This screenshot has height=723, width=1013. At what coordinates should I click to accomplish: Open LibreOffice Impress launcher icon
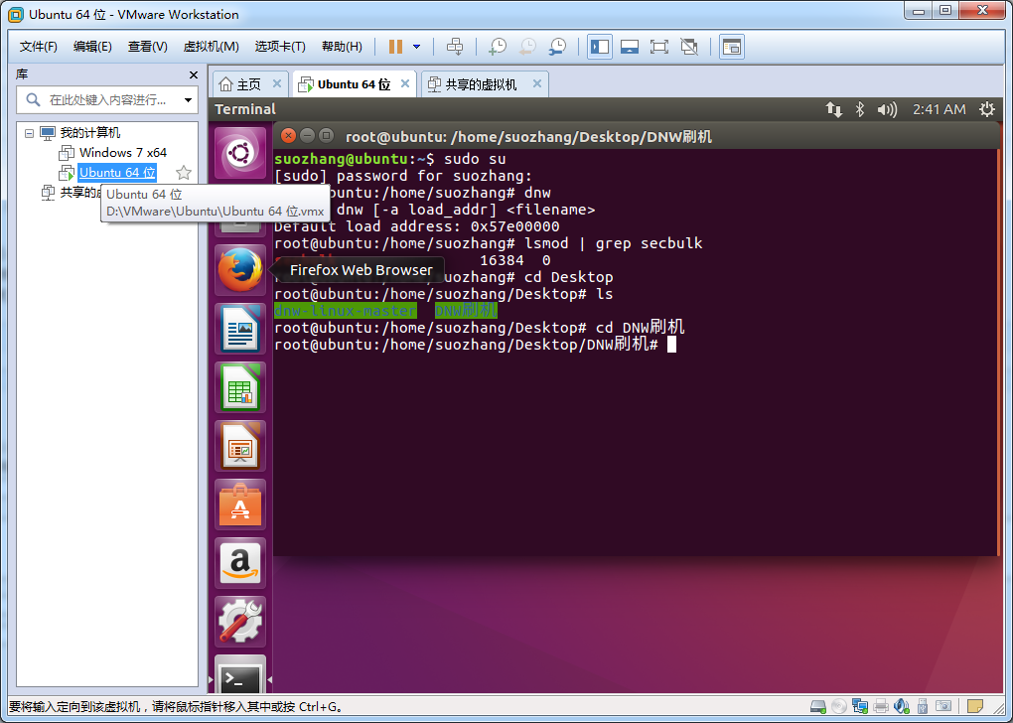240,447
